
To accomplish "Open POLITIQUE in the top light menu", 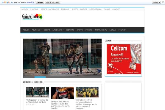I will (x=34, y=9).
